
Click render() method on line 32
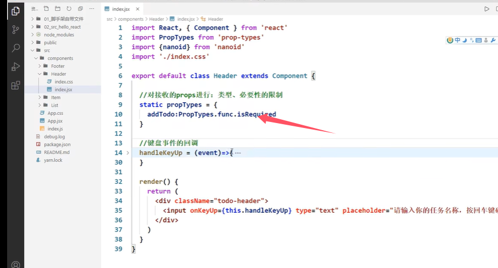tap(155, 182)
